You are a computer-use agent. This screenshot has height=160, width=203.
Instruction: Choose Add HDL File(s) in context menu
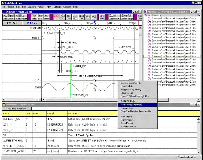click(138, 102)
